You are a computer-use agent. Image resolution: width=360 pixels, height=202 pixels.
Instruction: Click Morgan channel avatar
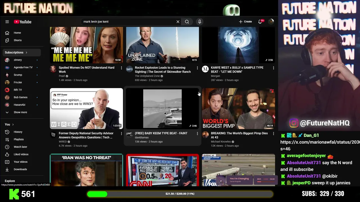pyautogui.click(x=205, y=69)
